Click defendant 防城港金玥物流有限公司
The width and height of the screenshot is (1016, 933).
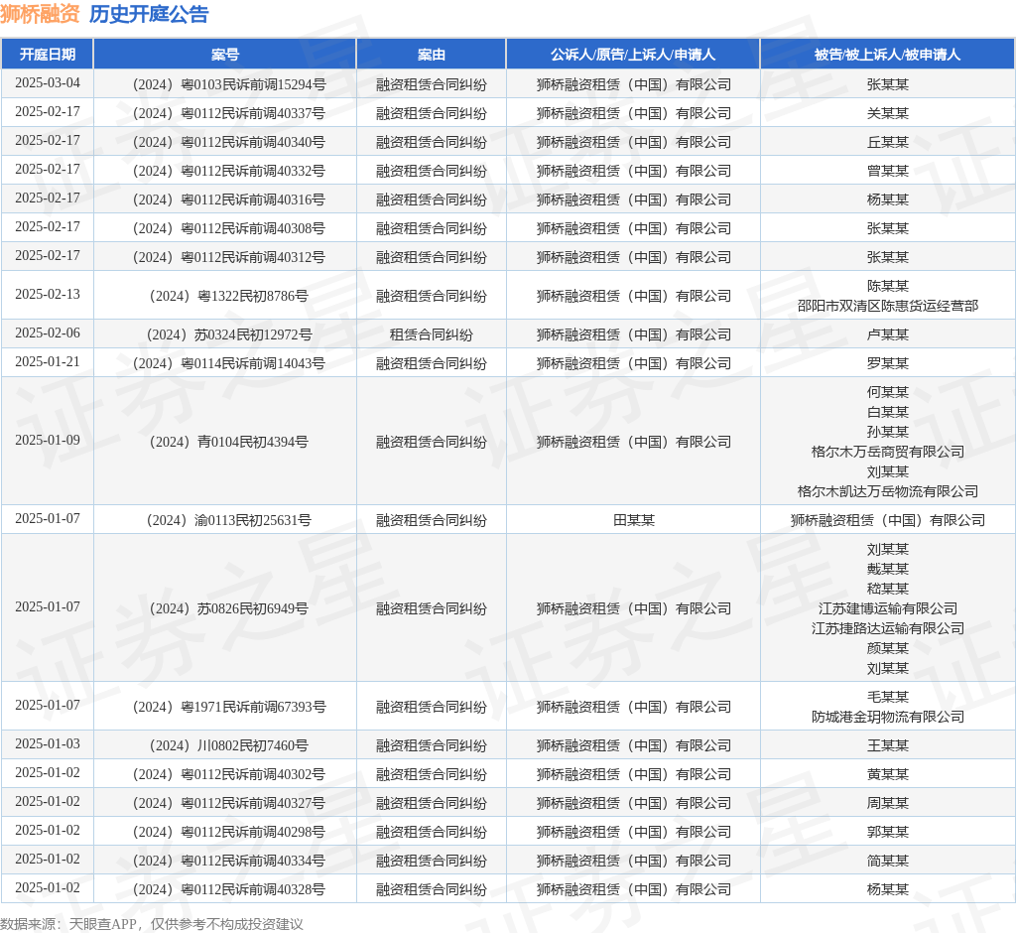tap(888, 717)
